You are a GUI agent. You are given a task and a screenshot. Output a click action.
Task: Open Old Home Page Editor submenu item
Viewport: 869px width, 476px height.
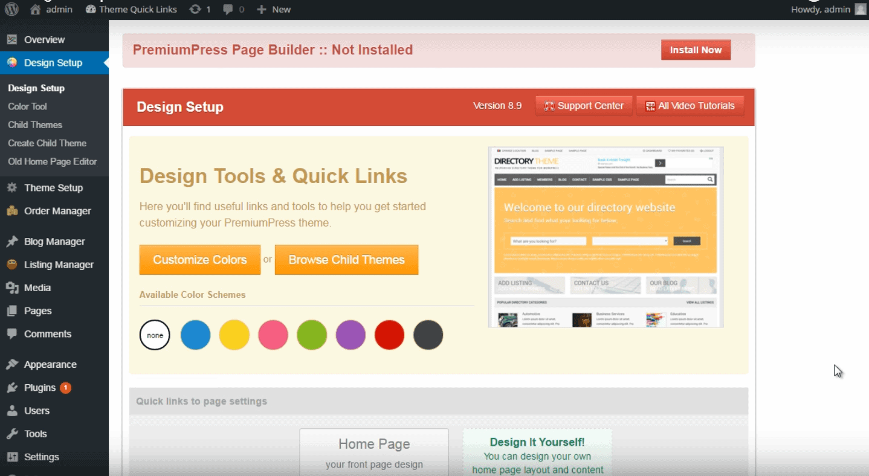(53, 161)
